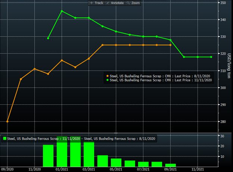Click the first green bar in spread panel

click(48, 155)
